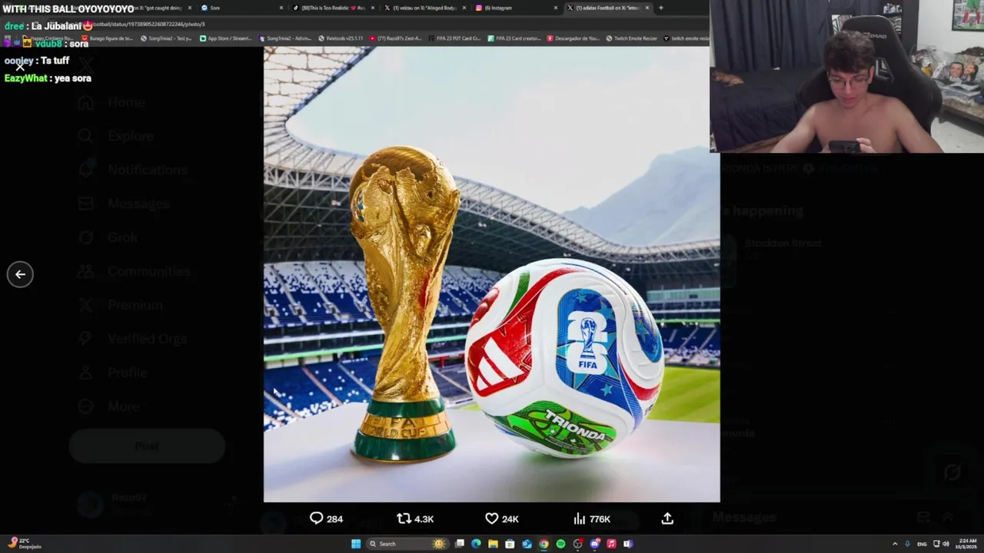Open Spotify from the taskbar
984x553 pixels.
pos(560,544)
